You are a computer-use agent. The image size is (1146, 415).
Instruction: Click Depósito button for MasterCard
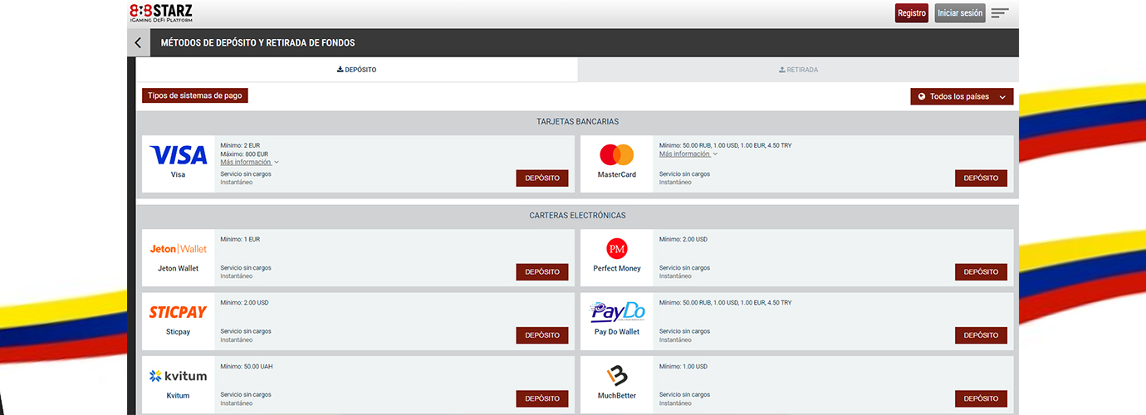click(982, 178)
